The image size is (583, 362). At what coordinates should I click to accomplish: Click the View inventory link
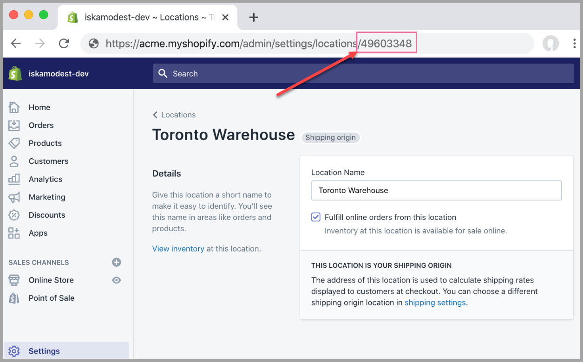point(178,249)
